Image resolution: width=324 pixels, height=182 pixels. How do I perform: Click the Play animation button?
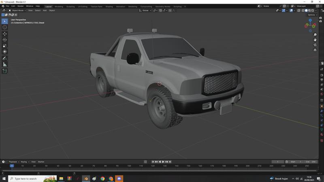tap(163, 162)
